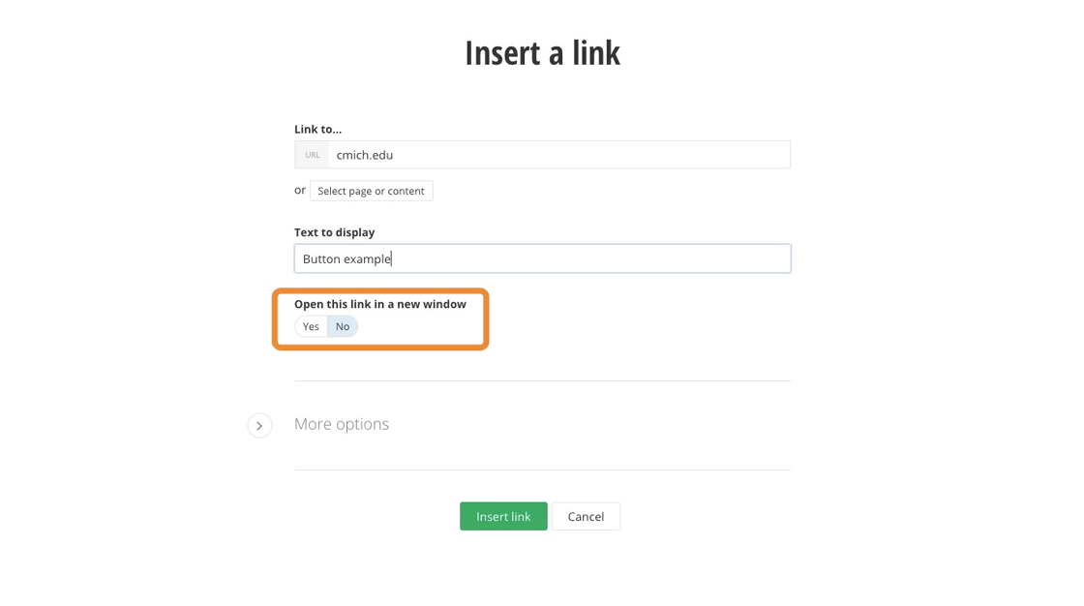Click the 'Text to display' label
1084x606 pixels.
pyautogui.click(x=334, y=232)
